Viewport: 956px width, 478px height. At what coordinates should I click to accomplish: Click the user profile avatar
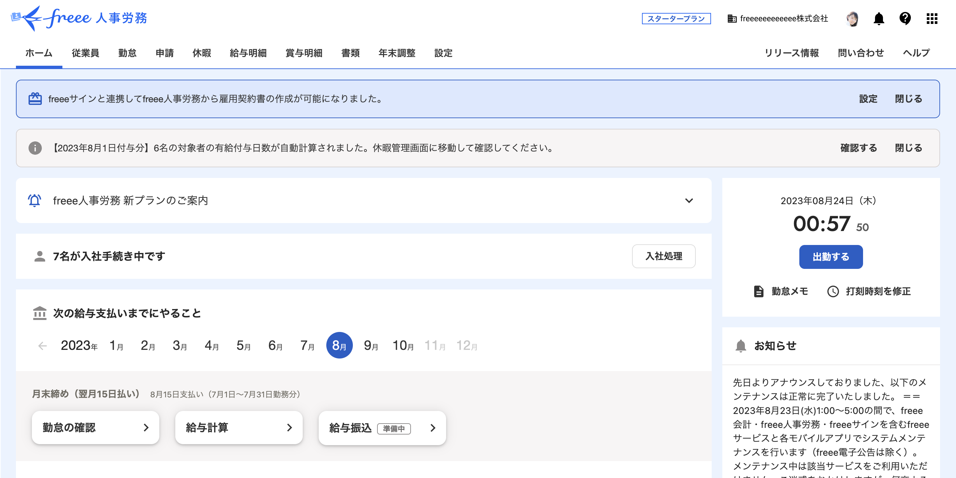coord(852,19)
